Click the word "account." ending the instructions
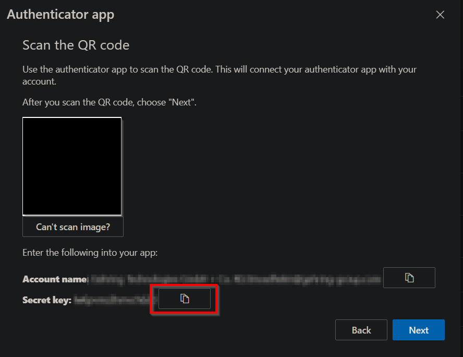The height and width of the screenshot is (357, 463). (x=39, y=82)
